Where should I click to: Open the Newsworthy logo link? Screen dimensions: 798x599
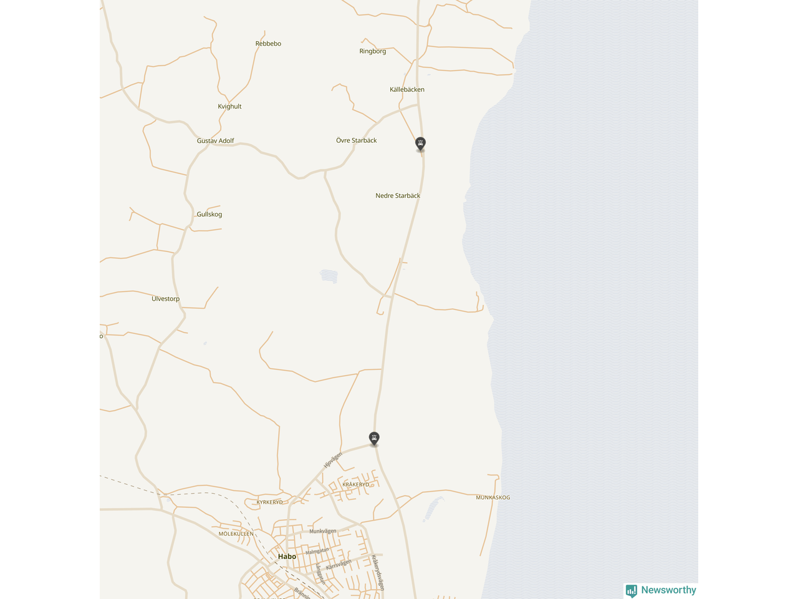click(661, 590)
